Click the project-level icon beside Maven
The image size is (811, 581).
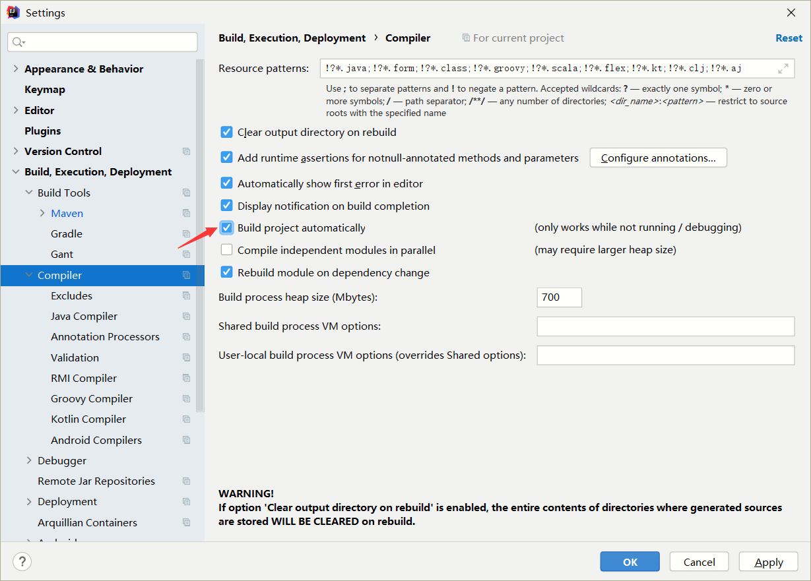[187, 214]
